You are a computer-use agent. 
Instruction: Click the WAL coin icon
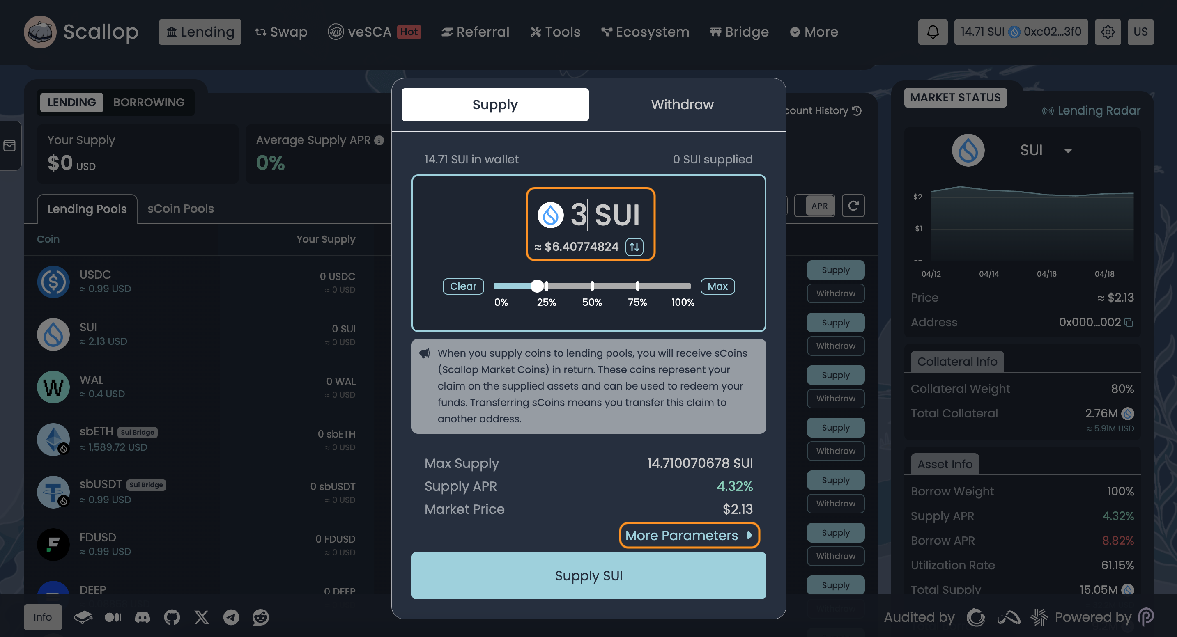coord(53,387)
